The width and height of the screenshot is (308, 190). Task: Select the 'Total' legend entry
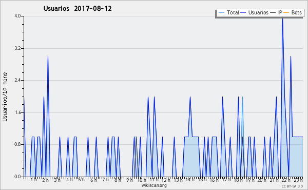233,12
